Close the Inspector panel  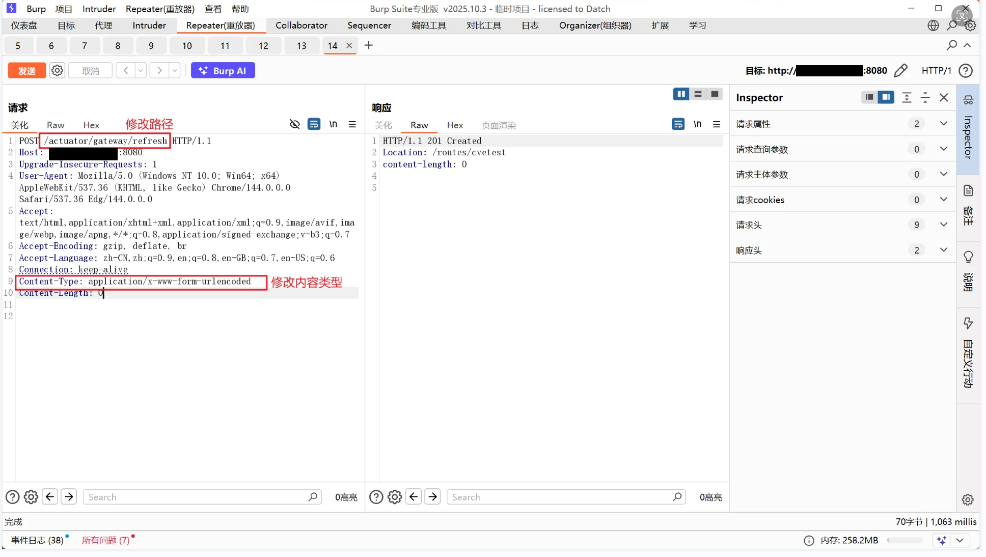pyautogui.click(x=944, y=97)
